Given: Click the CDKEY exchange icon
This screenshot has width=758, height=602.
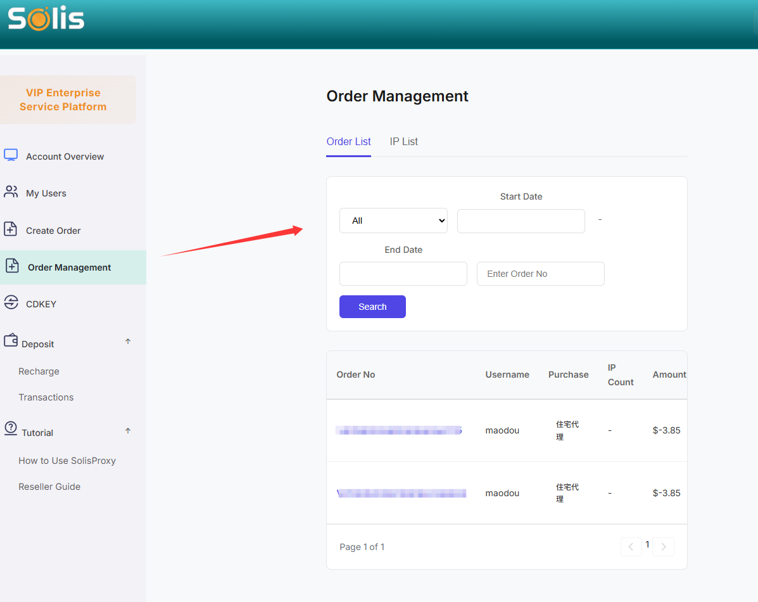Looking at the screenshot, I should 11,302.
